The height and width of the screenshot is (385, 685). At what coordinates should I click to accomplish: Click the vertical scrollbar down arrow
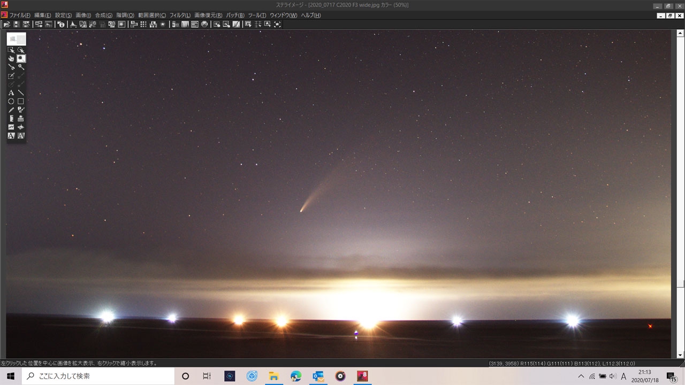point(680,355)
